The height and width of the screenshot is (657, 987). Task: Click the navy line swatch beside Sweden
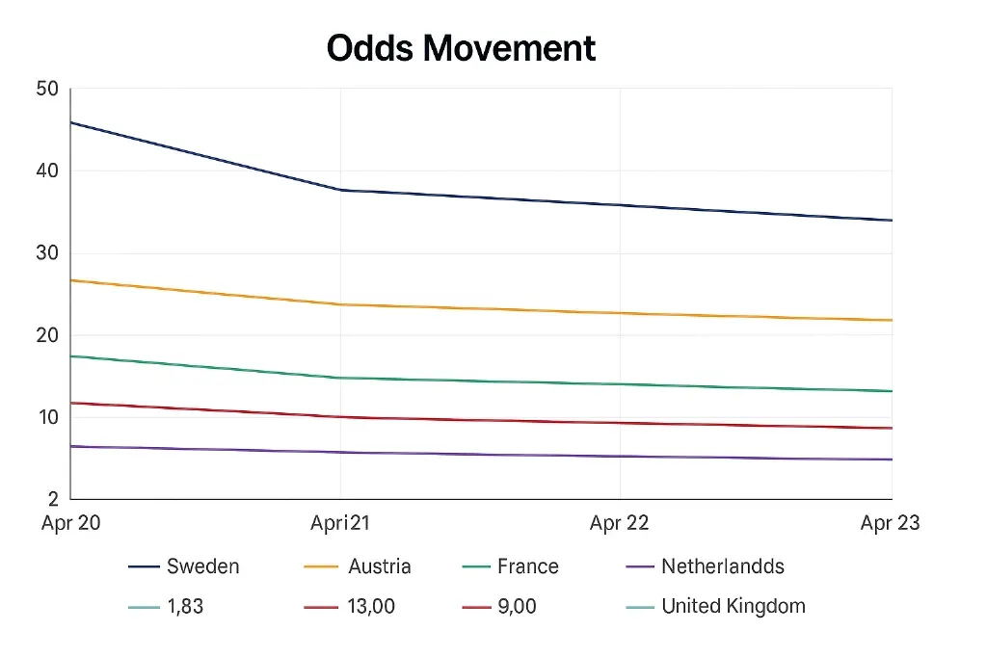click(144, 567)
